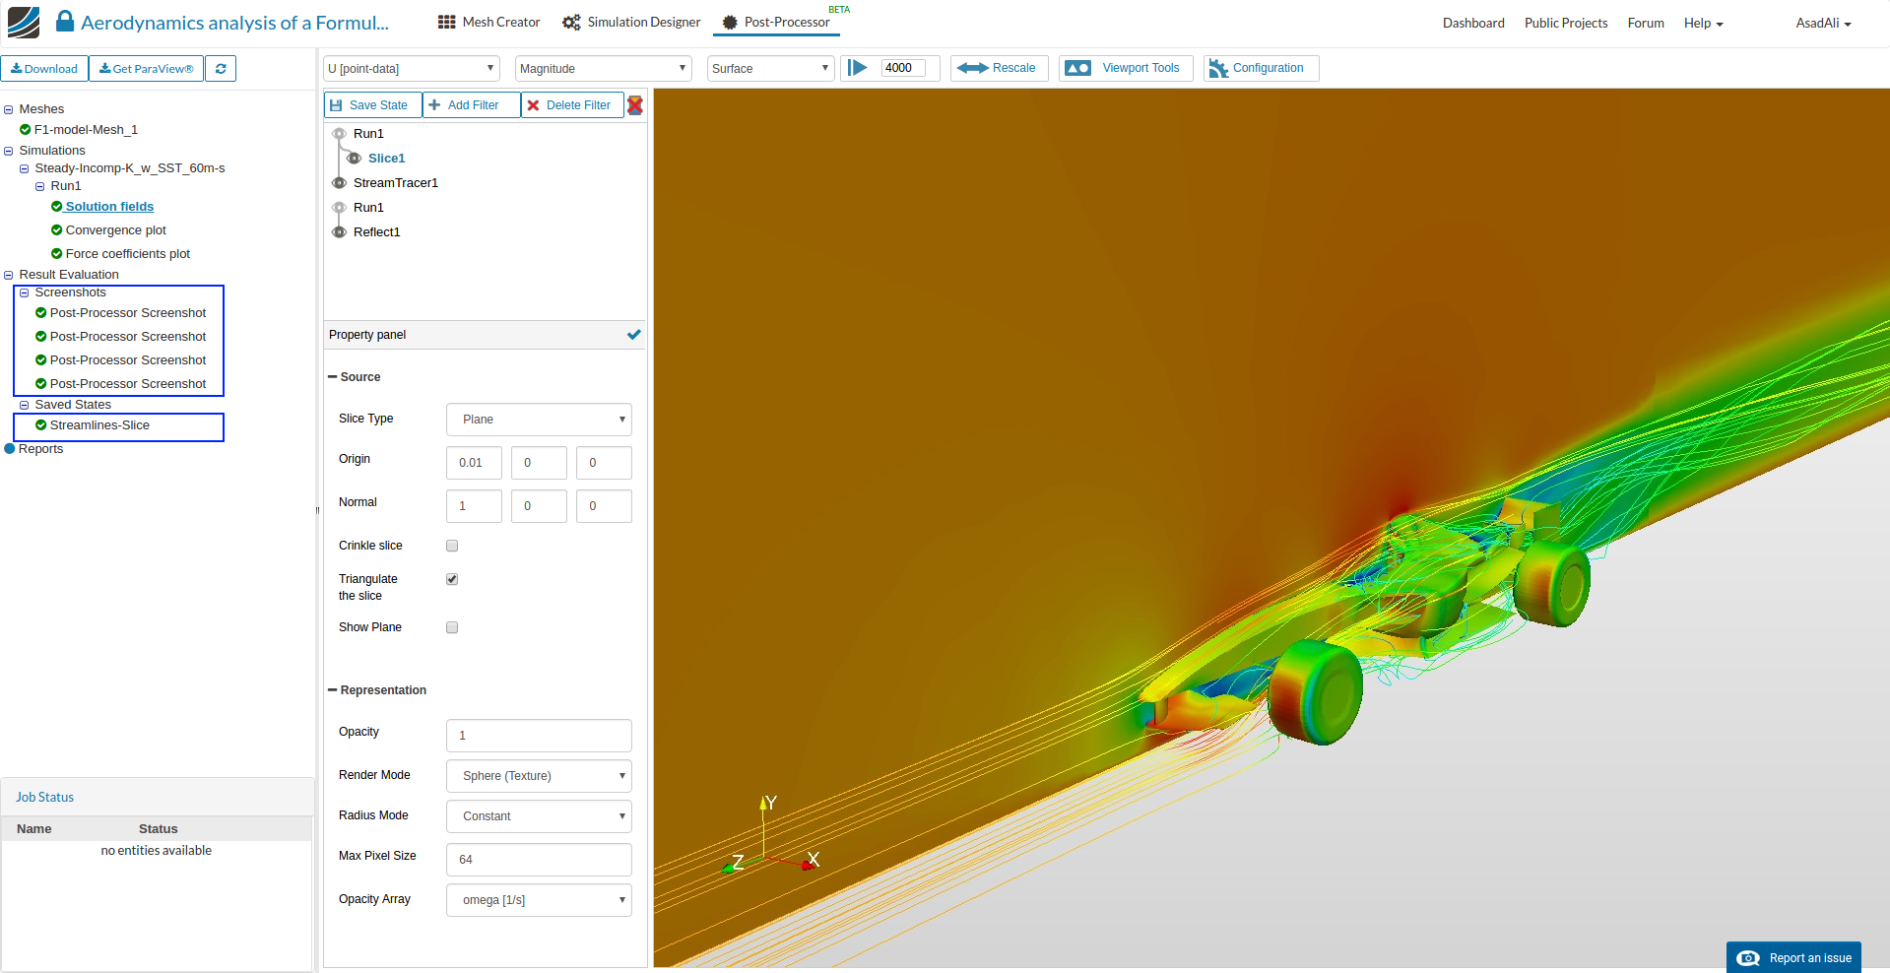Open the AsadAli account menu

click(x=1823, y=23)
